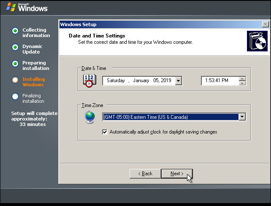The width and height of the screenshot is (271, 206).
Task: Click the 'Installing Windows' orange step text
Action: coord(34,82)
